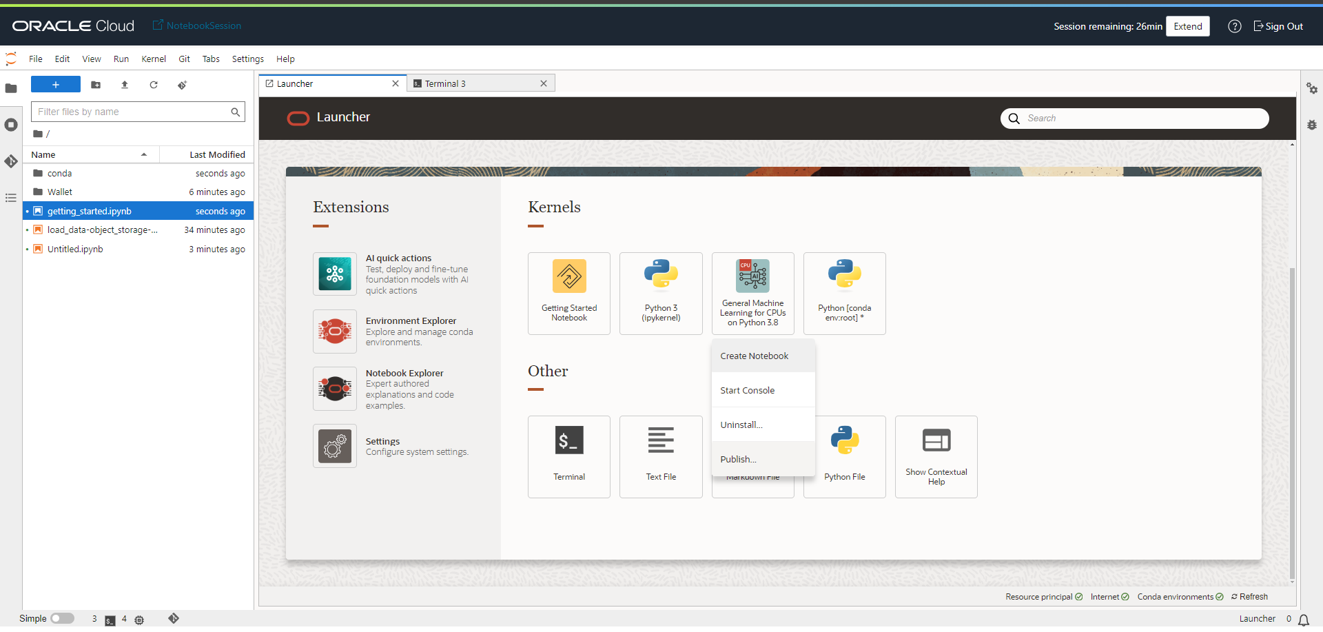Create a new Python File

coord(845,457)
